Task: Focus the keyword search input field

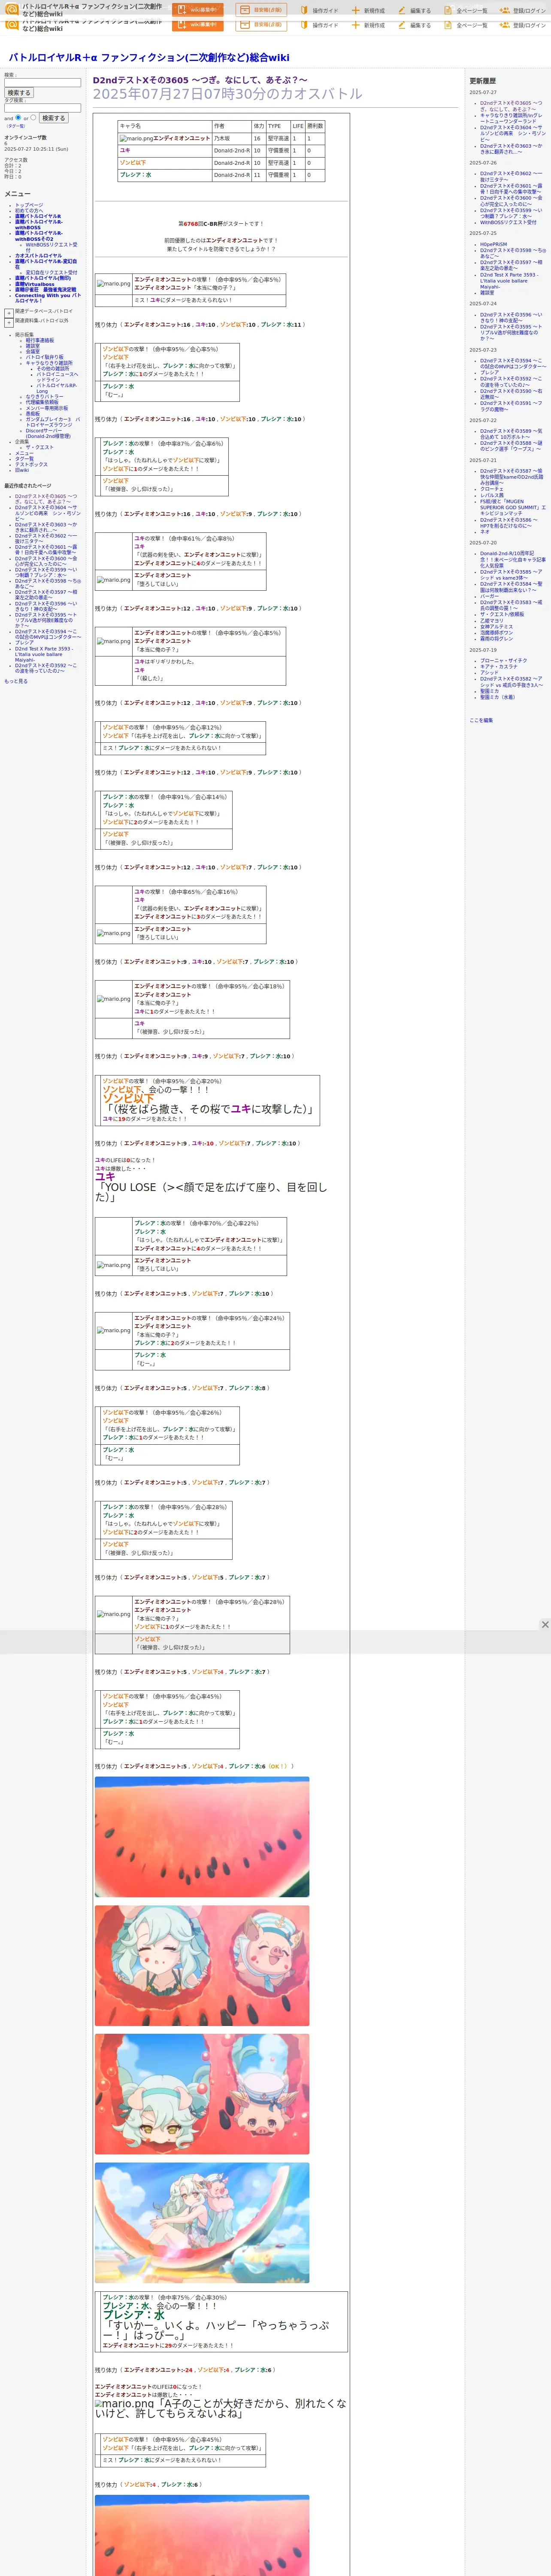Action: pos(43,83)
